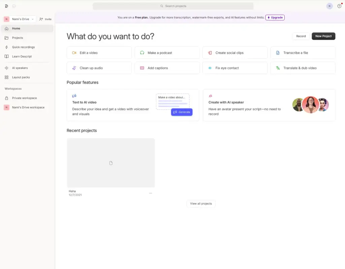Click the Translate & dub video icon

(278, 68)
